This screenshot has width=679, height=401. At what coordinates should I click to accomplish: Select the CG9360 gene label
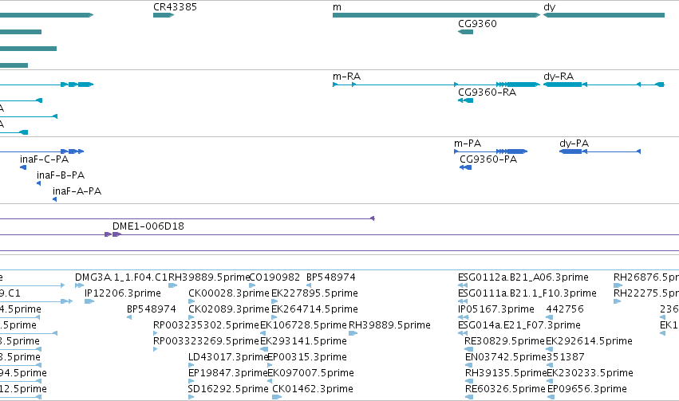click(477, 23)
